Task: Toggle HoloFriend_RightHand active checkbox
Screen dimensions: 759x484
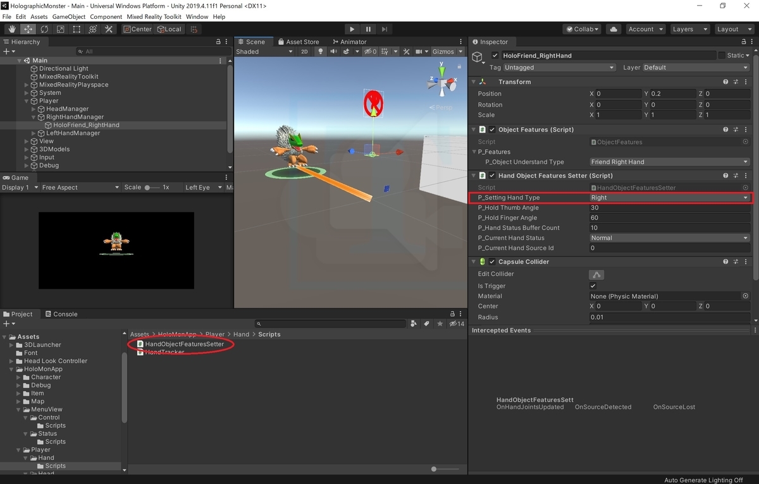Action: (x=495, y=56)
